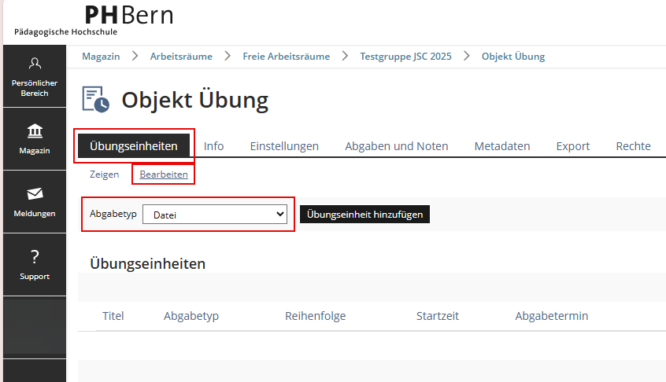Click the PHBern logo
The width and height of the screenshot is (666, 382).
tap(94, 20)
